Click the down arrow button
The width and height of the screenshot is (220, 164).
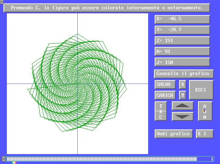(x=183, y=116)
